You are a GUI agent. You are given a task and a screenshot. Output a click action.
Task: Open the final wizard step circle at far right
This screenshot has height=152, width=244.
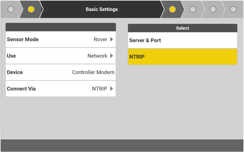point(233,10)
